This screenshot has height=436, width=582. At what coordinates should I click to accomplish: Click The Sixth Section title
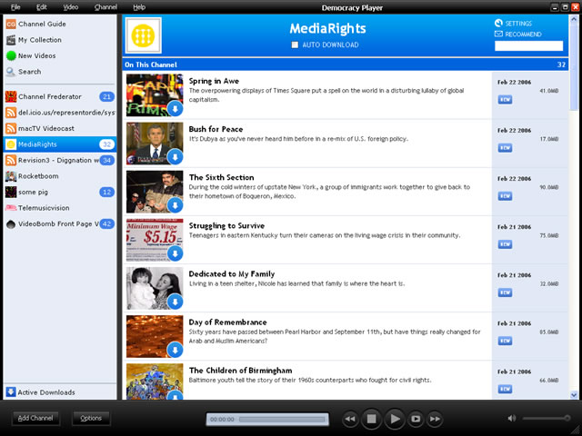tap(221, 178)
